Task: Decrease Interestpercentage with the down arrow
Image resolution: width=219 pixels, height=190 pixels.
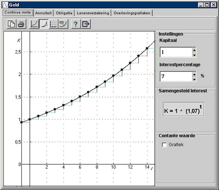Action: pyautogui.click(x=194, y=79)
